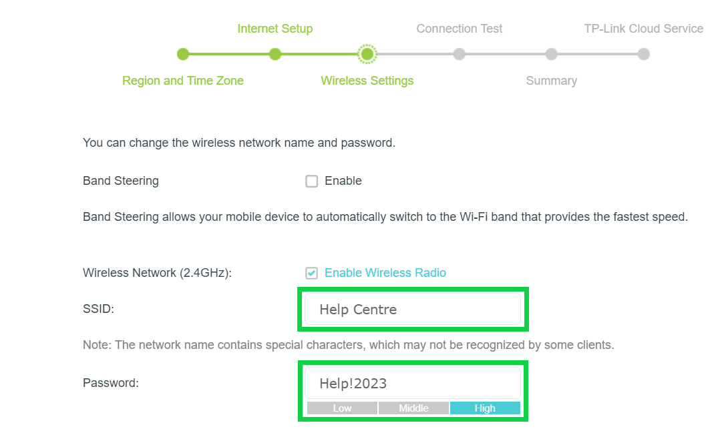Click the Password field containing Help!2023
The width and height of the screenshot is (712, 431).
(412, 384)
